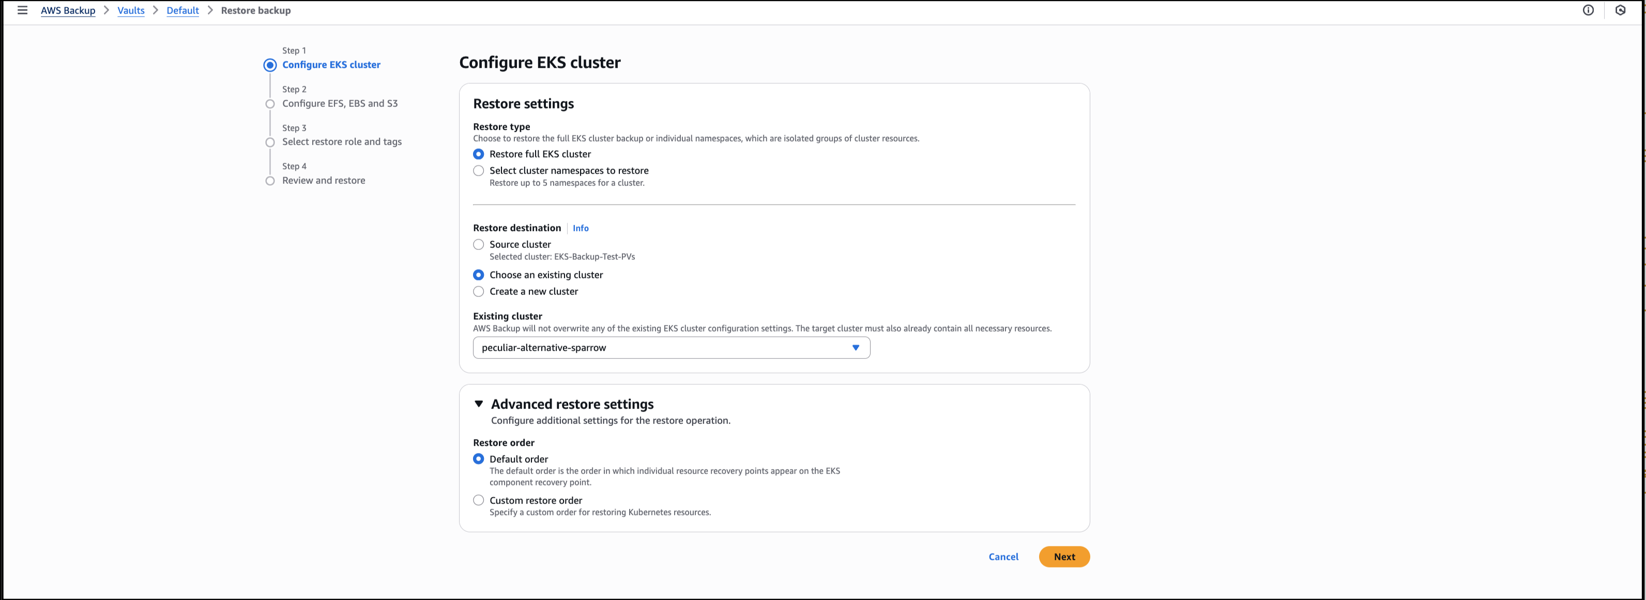Click the Info link beside Restore destination

pos(580,228)
